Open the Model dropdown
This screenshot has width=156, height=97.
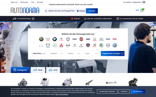pyautogui.click(x=74, y=54)
